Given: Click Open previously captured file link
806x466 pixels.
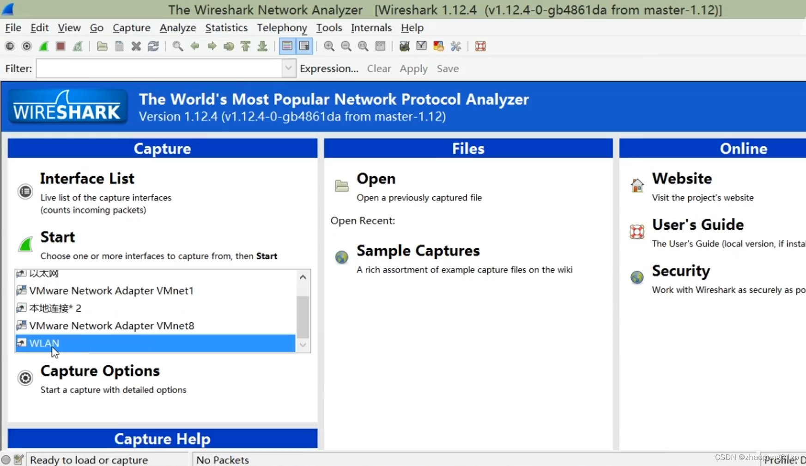Looking at the screenshot, I should (x=376, y=179).
